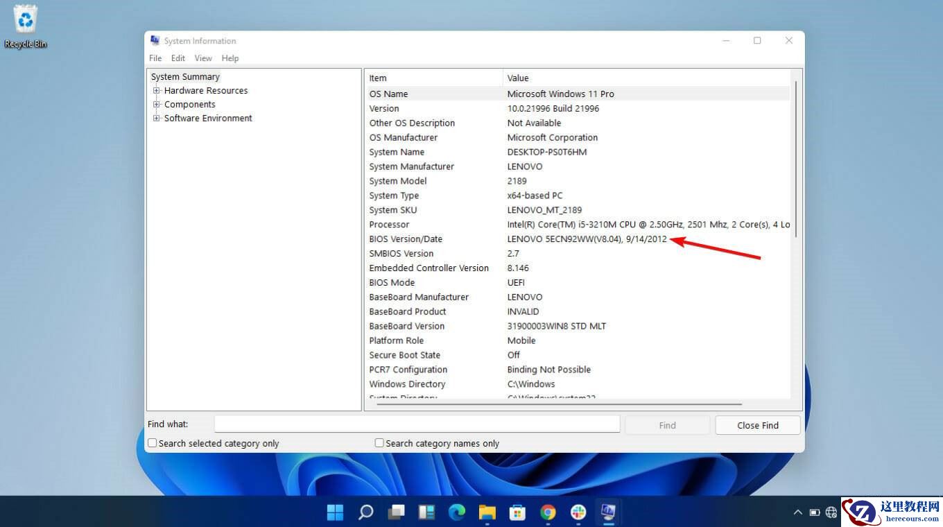This screenshot has width=943, height=527.
Task: Click inside the Find what text field
Action: coord(416,424)
